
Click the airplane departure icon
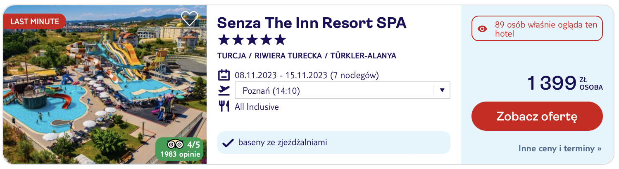pyautogui.click(x=224, y=90)
